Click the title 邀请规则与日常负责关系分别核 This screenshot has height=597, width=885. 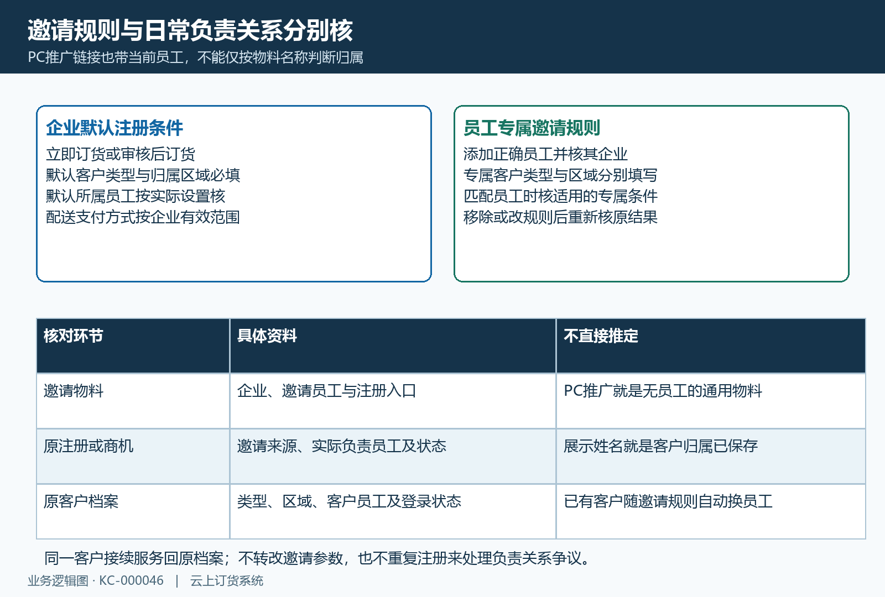click(x=190, y=30)
